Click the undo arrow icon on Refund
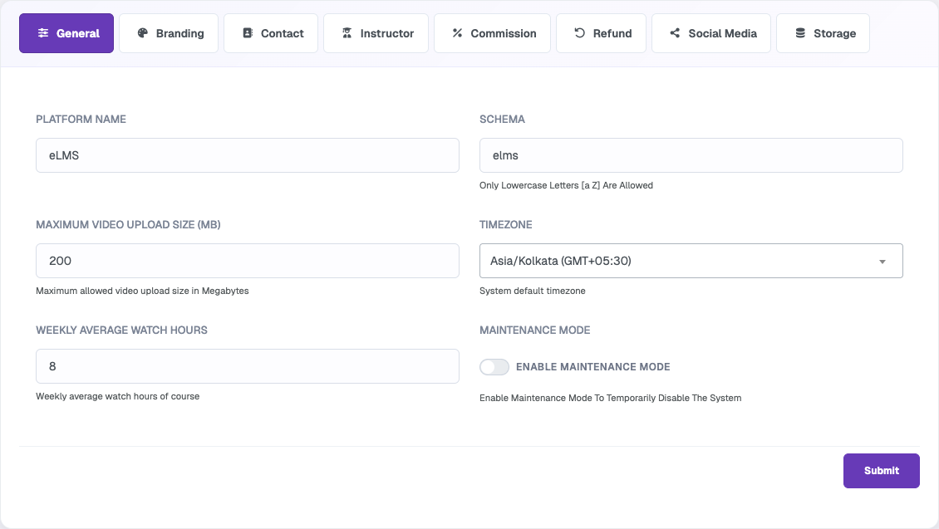The image size is (939, 529). coord(580,33)
